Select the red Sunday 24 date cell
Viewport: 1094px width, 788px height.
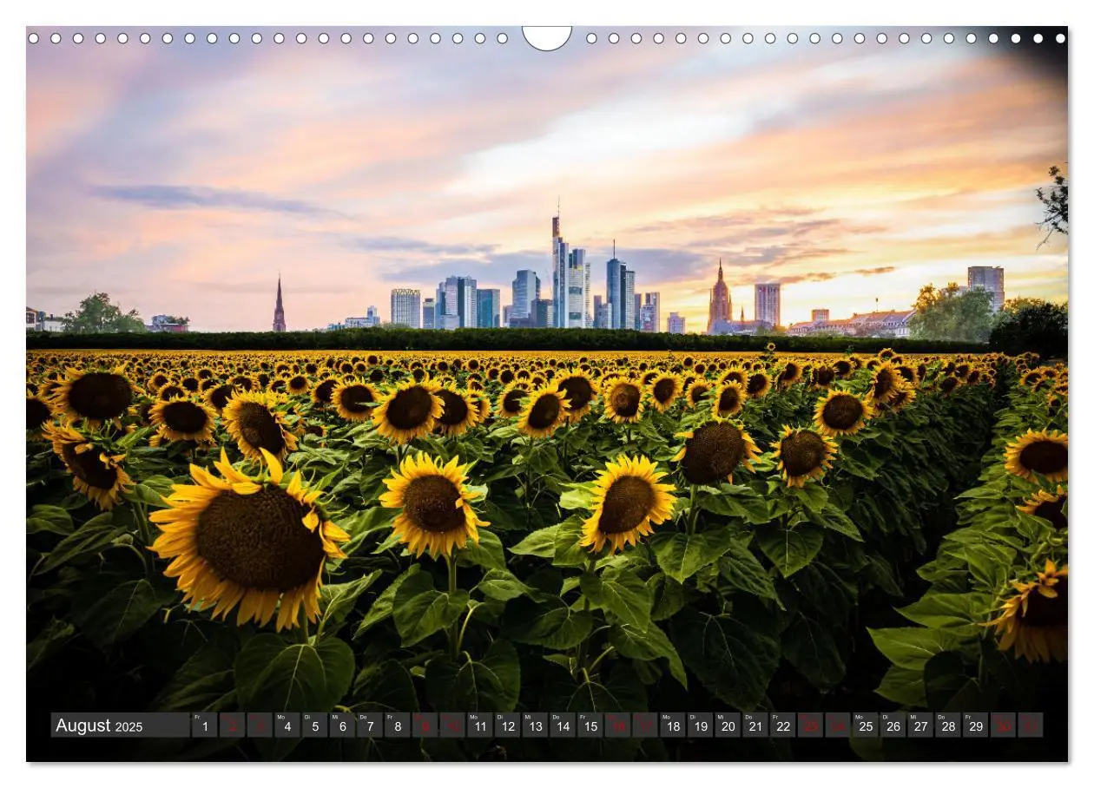click(x=838, y=726)
